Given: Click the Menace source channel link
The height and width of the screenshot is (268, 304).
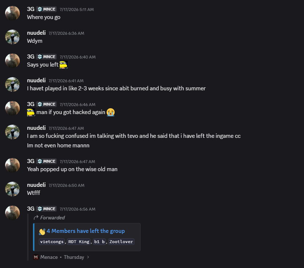Looking at the screenshot, I should click(49, 257).
